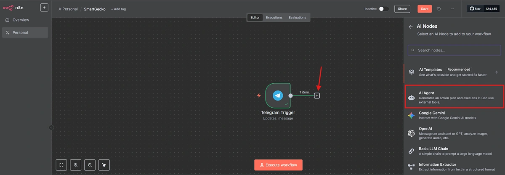This screenshot has width=505, height=175.
Task: Save the workflow
Action: click(x=425, y=9)
